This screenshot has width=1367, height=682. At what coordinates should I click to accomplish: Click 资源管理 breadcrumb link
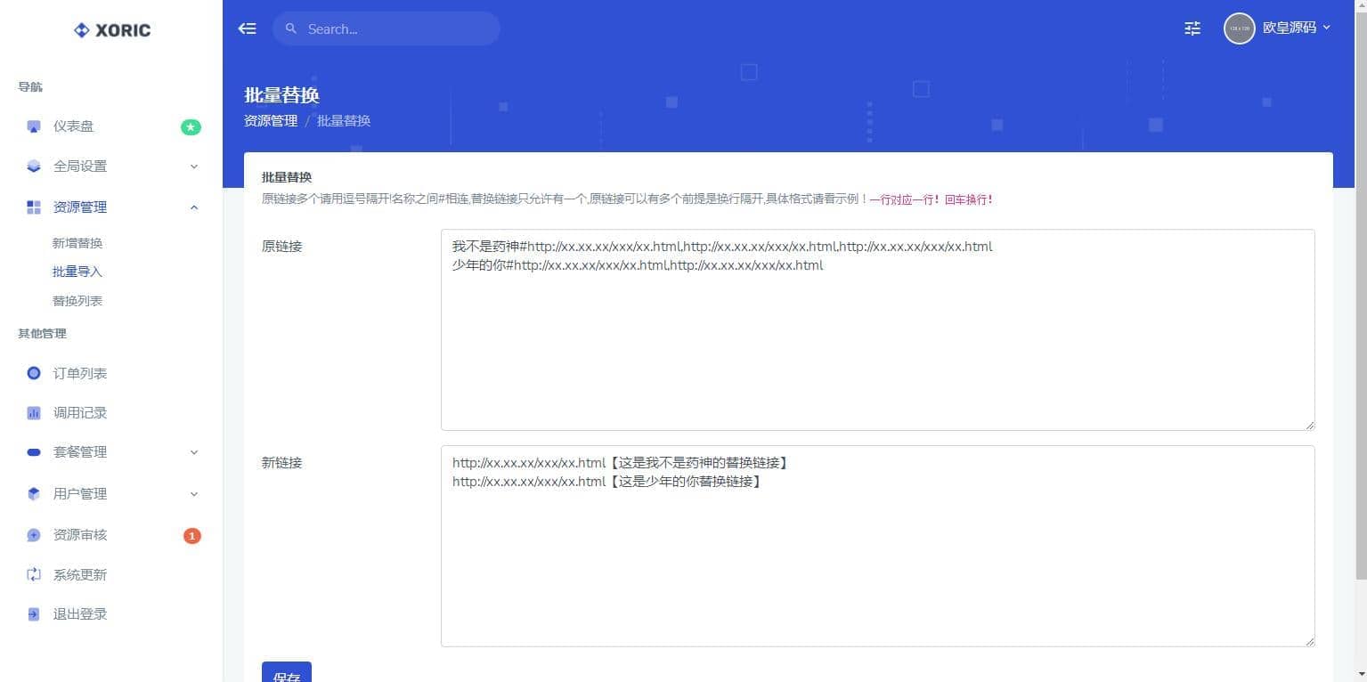[271, 121]
